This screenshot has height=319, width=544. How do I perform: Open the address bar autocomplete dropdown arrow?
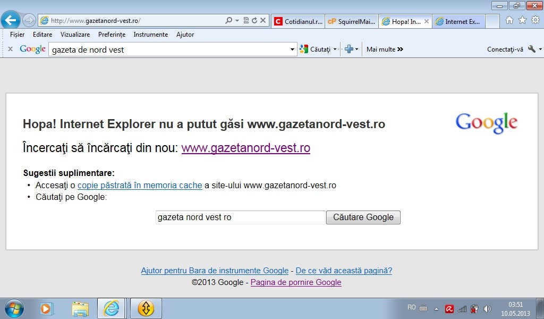coord(237,21)
